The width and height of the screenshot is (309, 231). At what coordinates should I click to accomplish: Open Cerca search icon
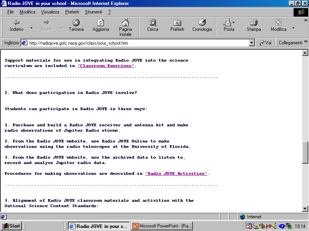pyautogui.click(x=153, y=23)
